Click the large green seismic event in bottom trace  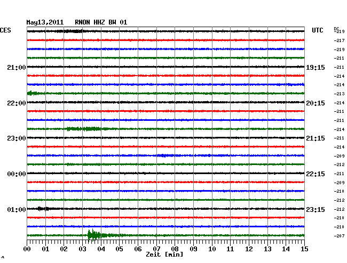(x=96, y=235)
